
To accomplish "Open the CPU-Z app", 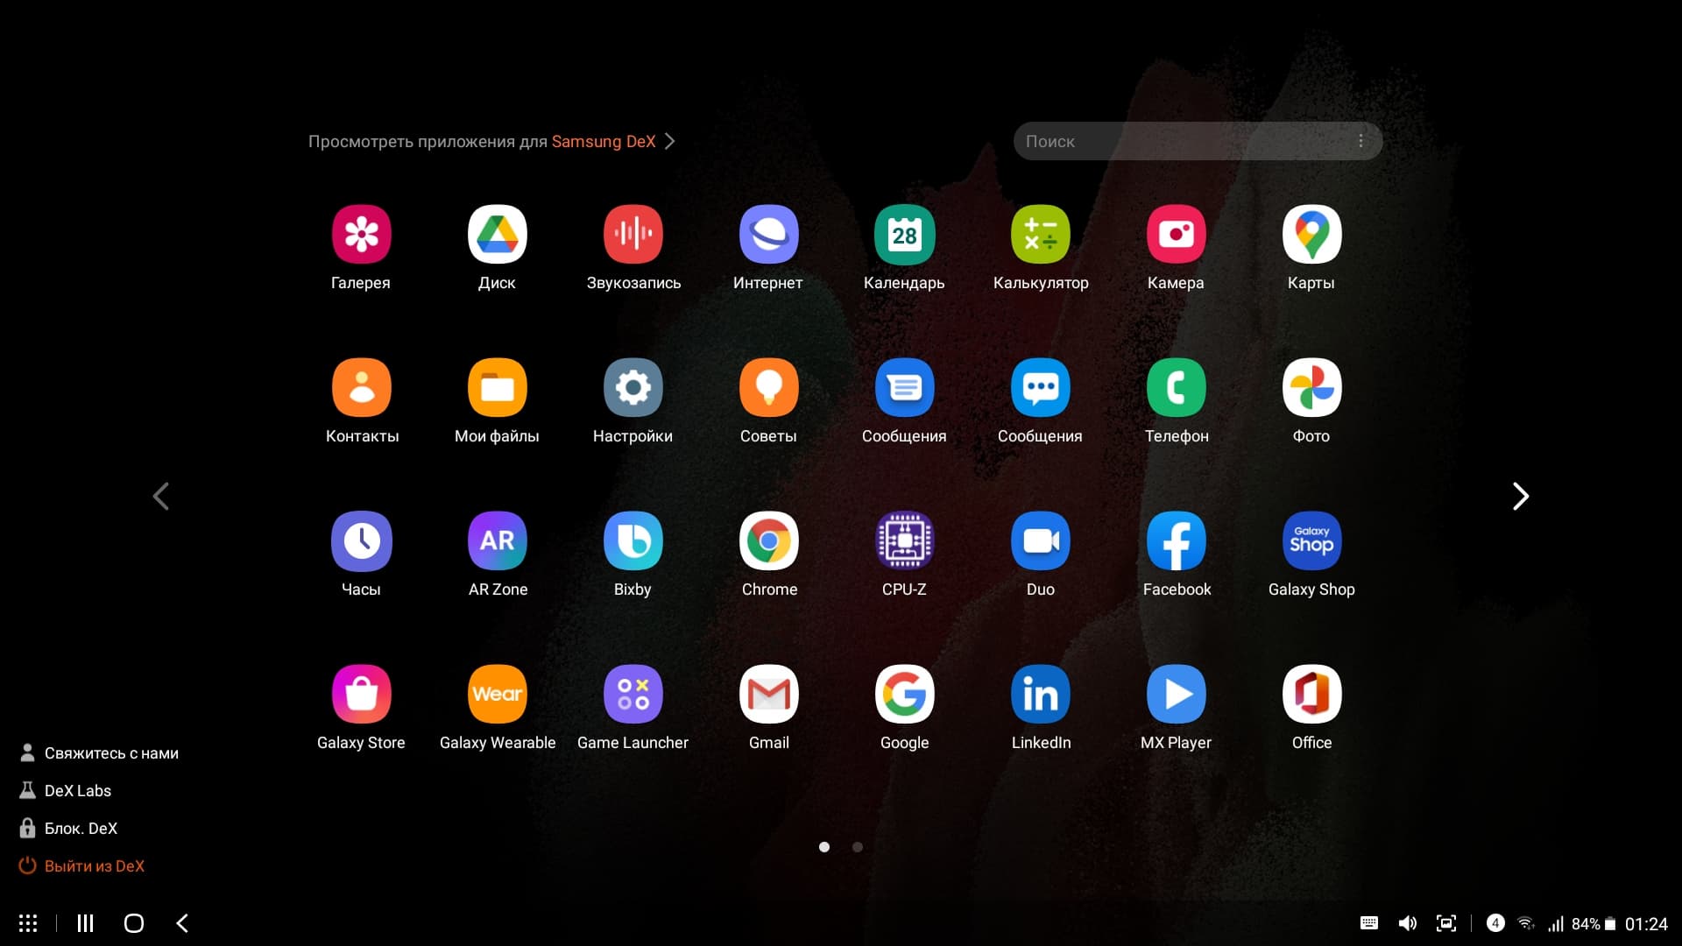I will (904, 541).
